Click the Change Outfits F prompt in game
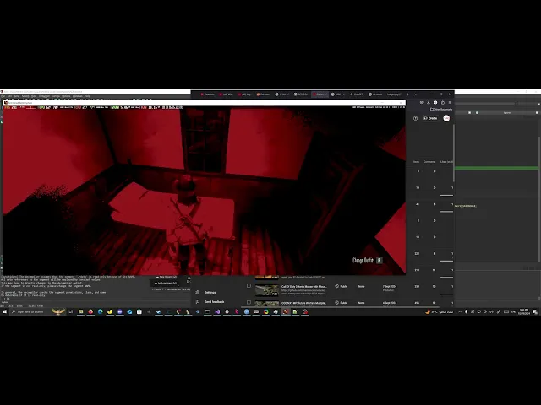 click(x=367, y=261)
